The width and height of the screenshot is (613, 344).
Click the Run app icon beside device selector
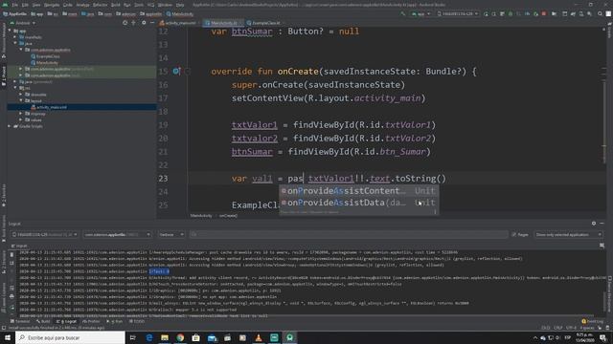486,14
